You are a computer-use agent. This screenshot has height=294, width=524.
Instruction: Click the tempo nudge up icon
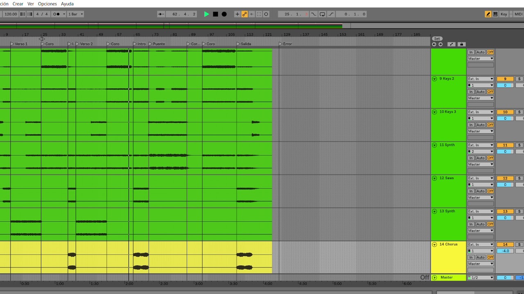coord(29,14)
